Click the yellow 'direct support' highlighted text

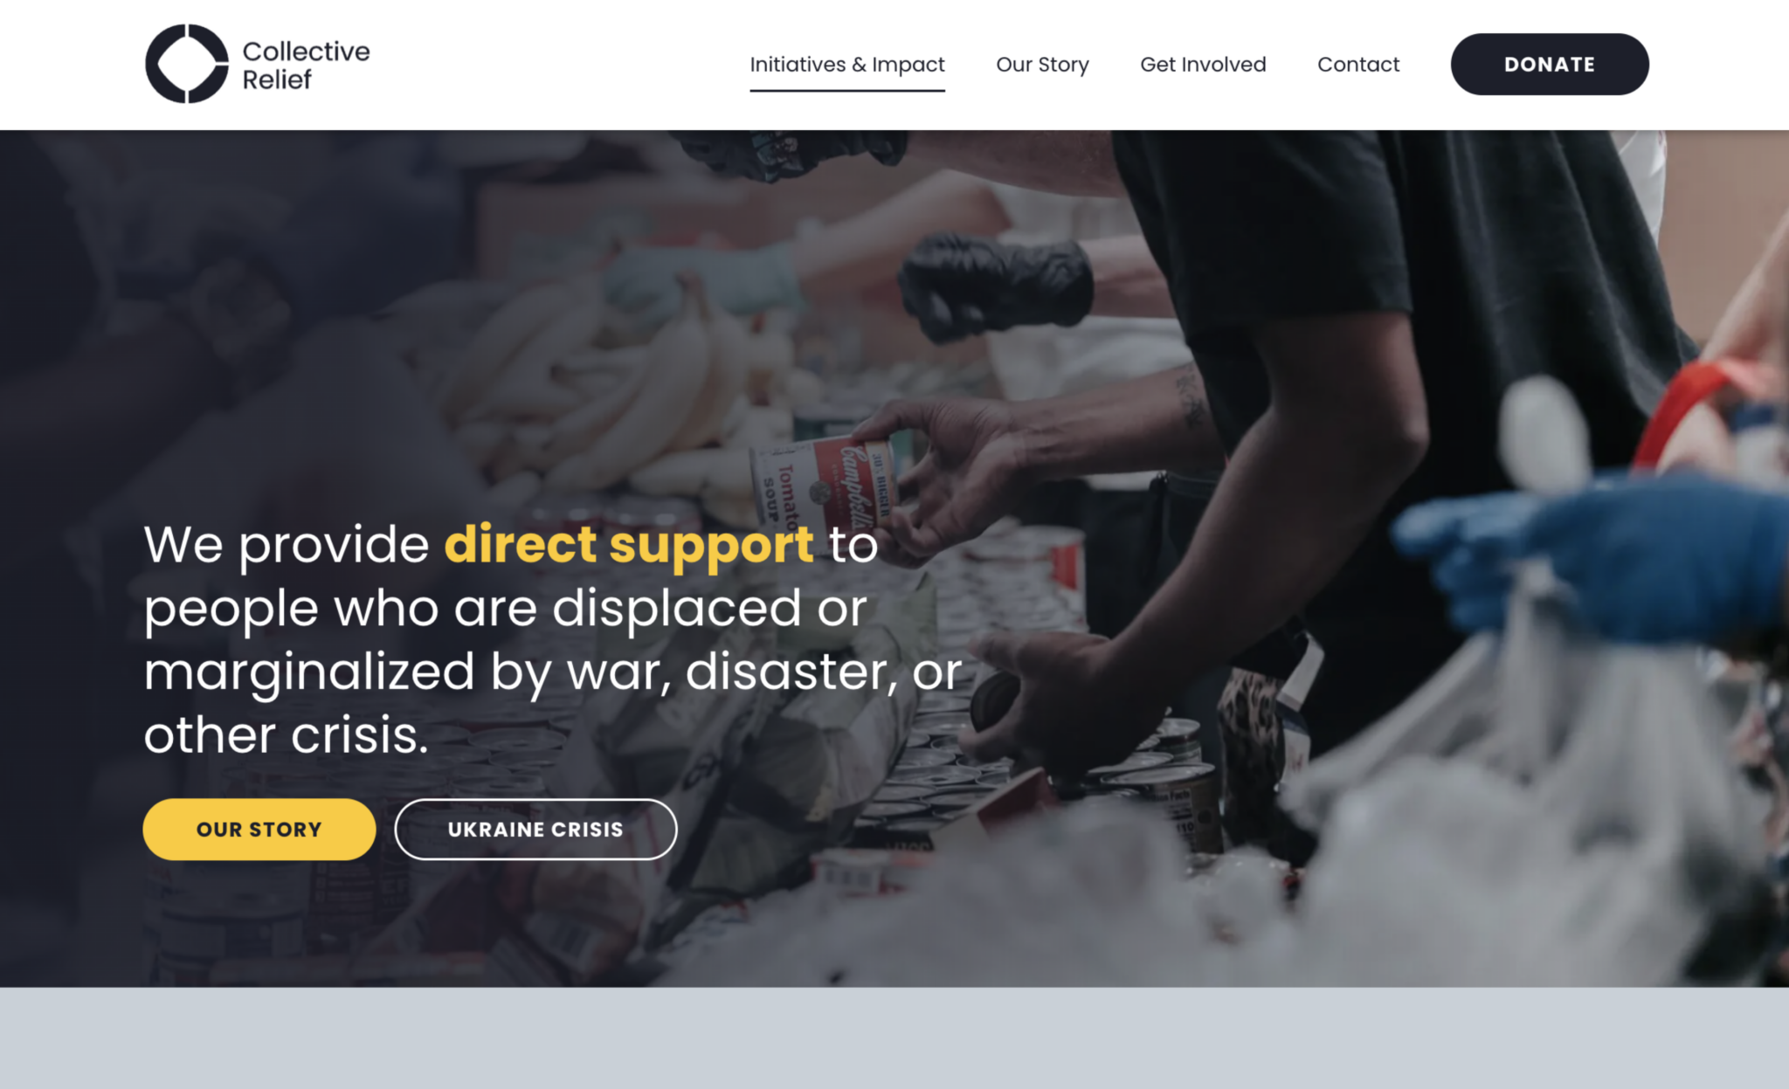[629, 545]
